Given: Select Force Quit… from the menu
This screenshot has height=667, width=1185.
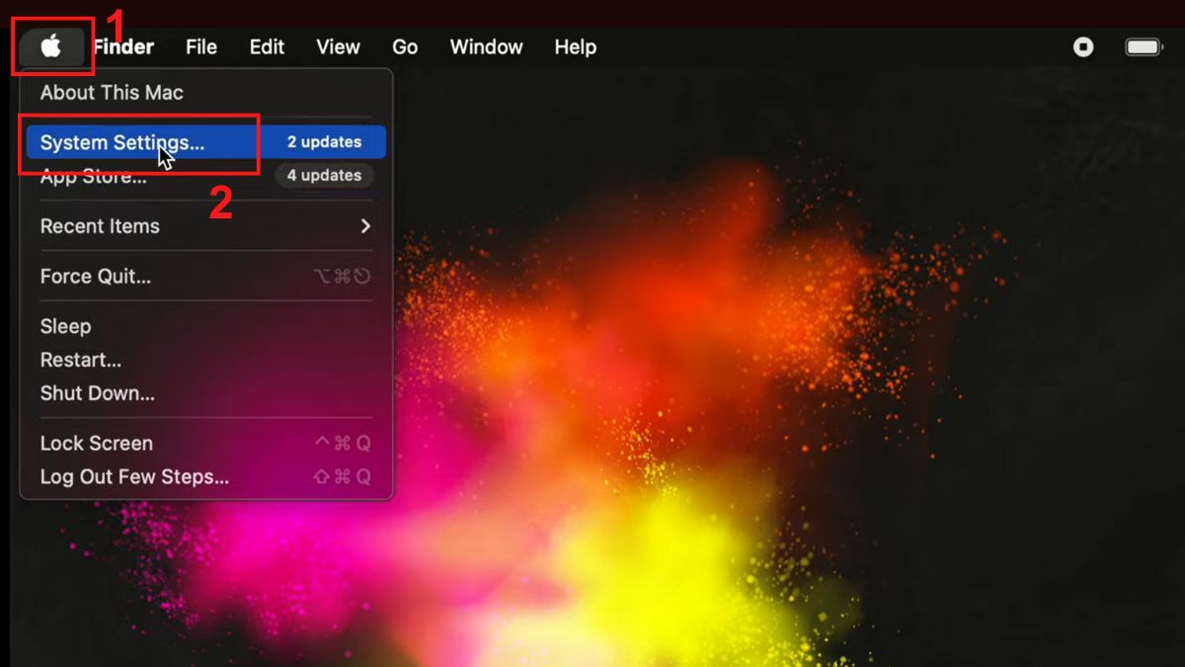Looking at the screenshot, I should coord(206,277).
